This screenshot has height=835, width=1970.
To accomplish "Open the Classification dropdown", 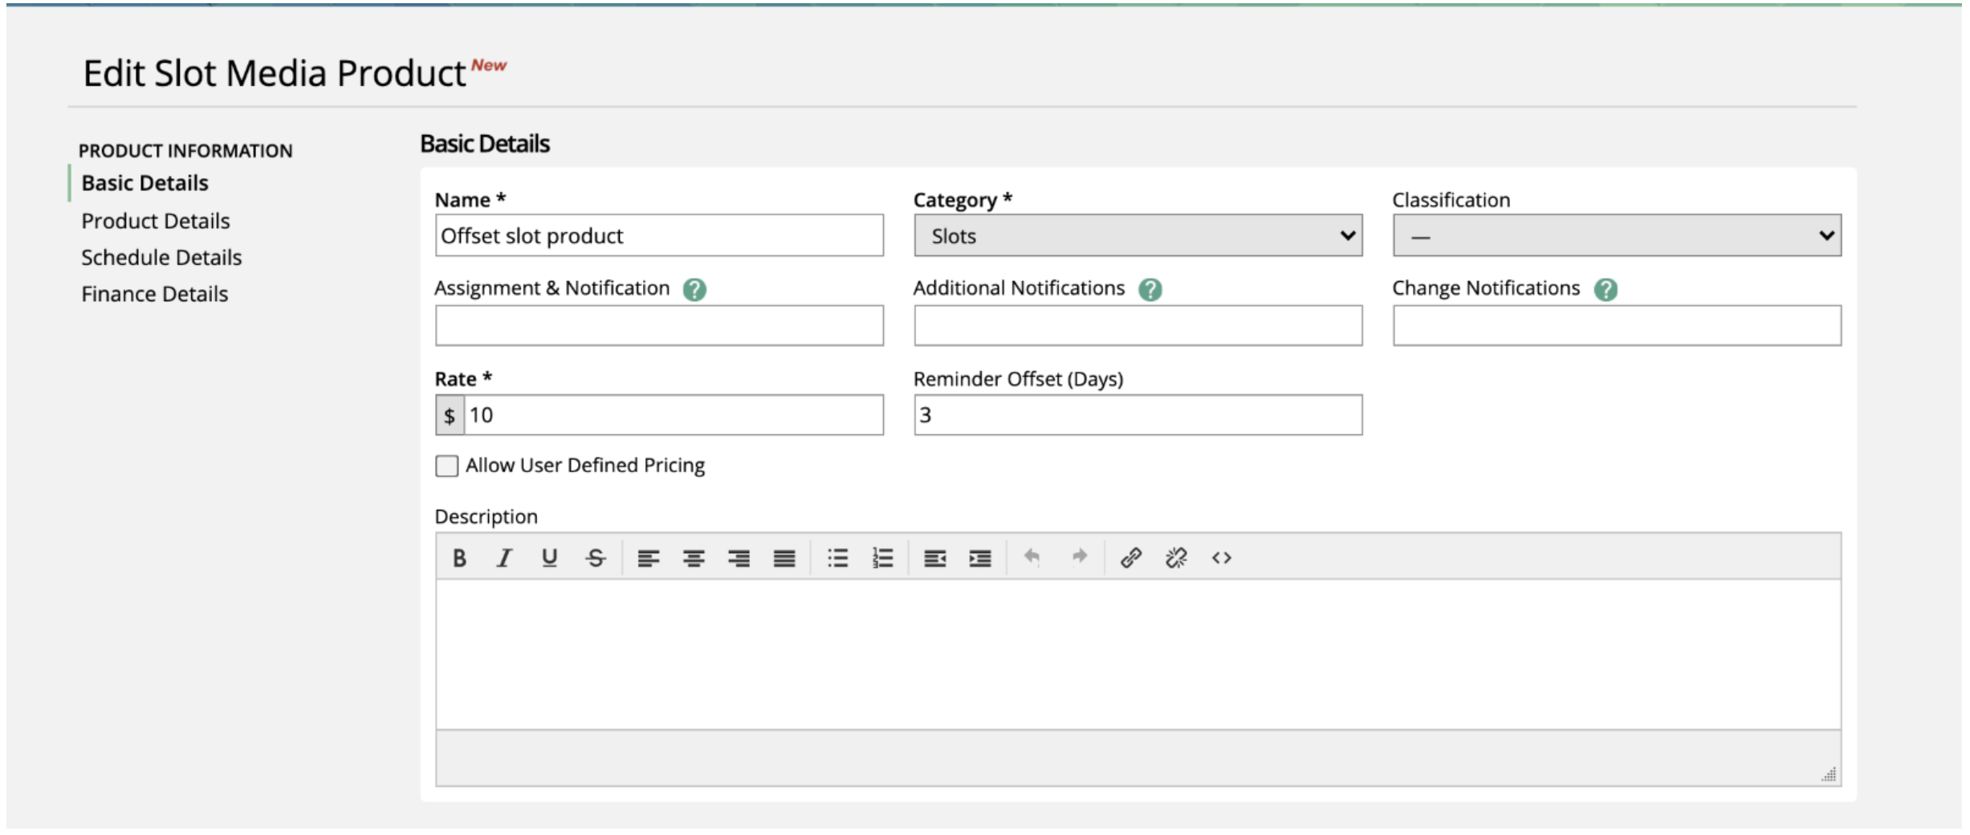I will pos(1615,236).
